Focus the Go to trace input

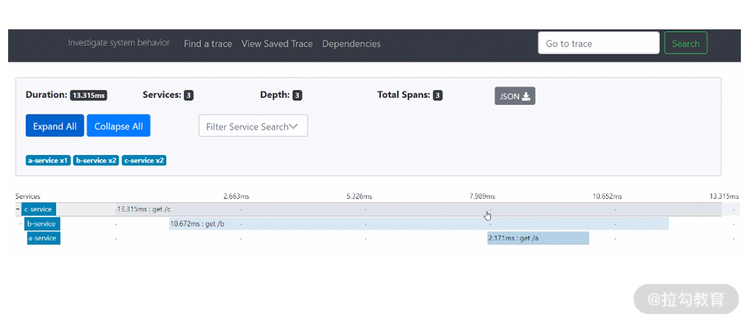598,44
